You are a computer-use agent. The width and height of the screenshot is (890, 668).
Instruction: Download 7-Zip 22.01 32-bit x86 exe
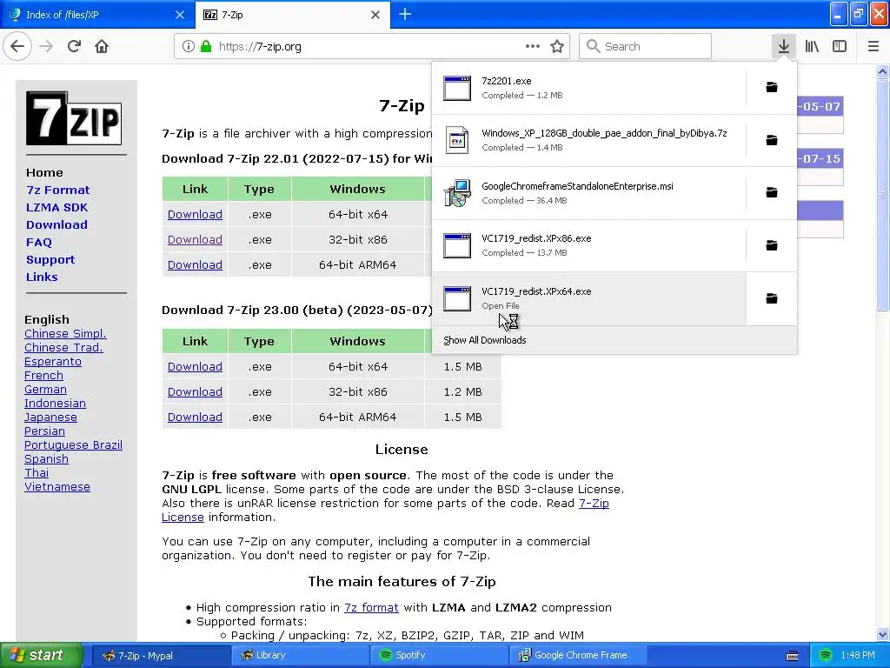pyautogui.click(x=195, y=239)
